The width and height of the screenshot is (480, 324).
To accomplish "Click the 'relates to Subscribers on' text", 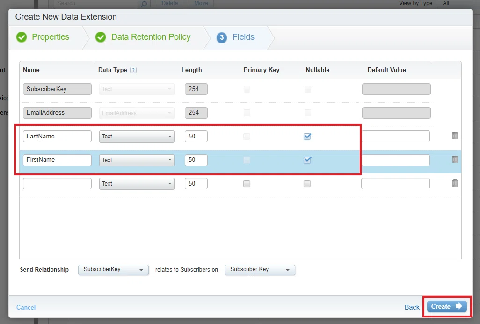I will [x=186, y=270].
